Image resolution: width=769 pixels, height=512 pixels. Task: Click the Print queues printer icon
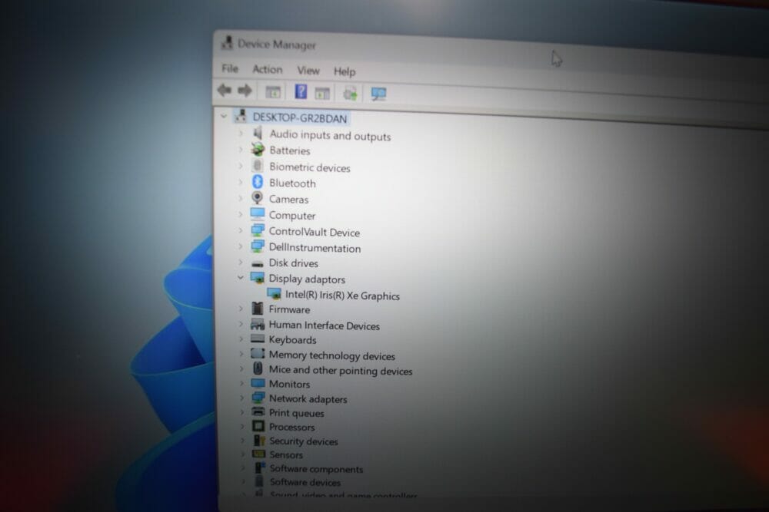point(258,412)
